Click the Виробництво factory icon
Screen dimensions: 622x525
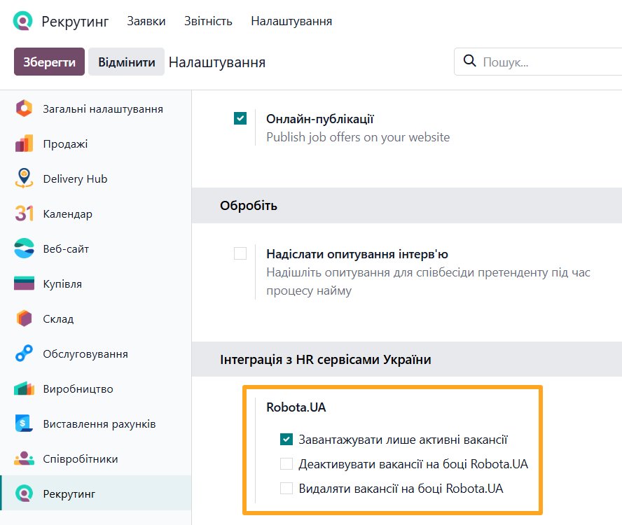click(x=25, y=388)
